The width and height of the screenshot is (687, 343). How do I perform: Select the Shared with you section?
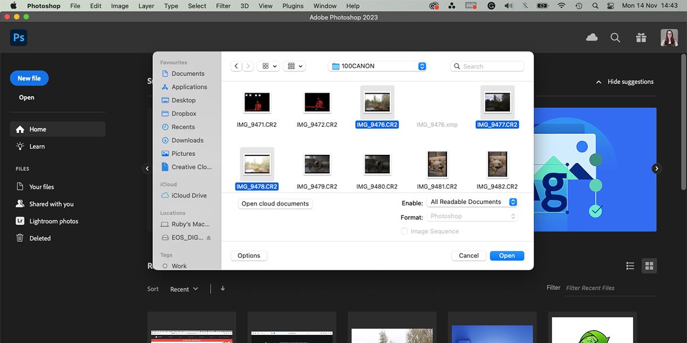(x=49, y=204)
